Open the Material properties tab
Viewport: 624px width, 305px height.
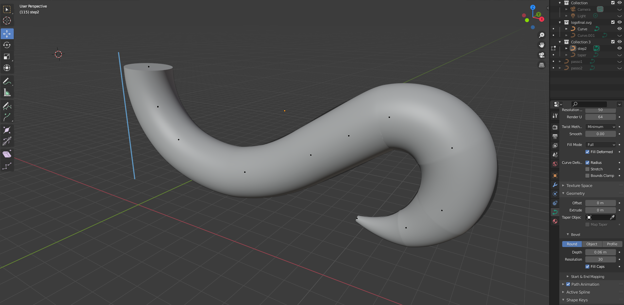pos(555,221)
